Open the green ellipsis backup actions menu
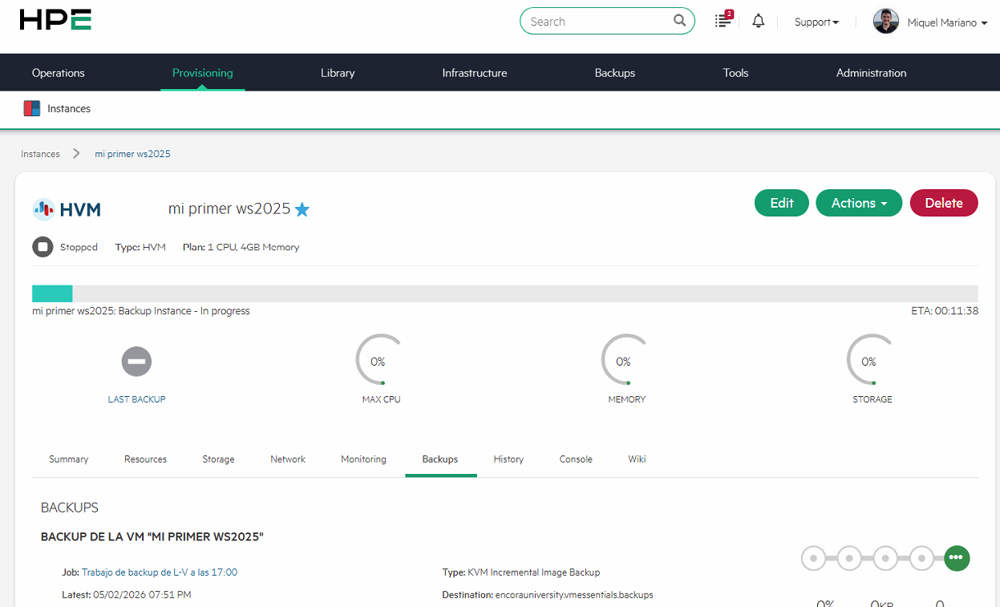1000x607 pixels. click(x=957, y=558)
